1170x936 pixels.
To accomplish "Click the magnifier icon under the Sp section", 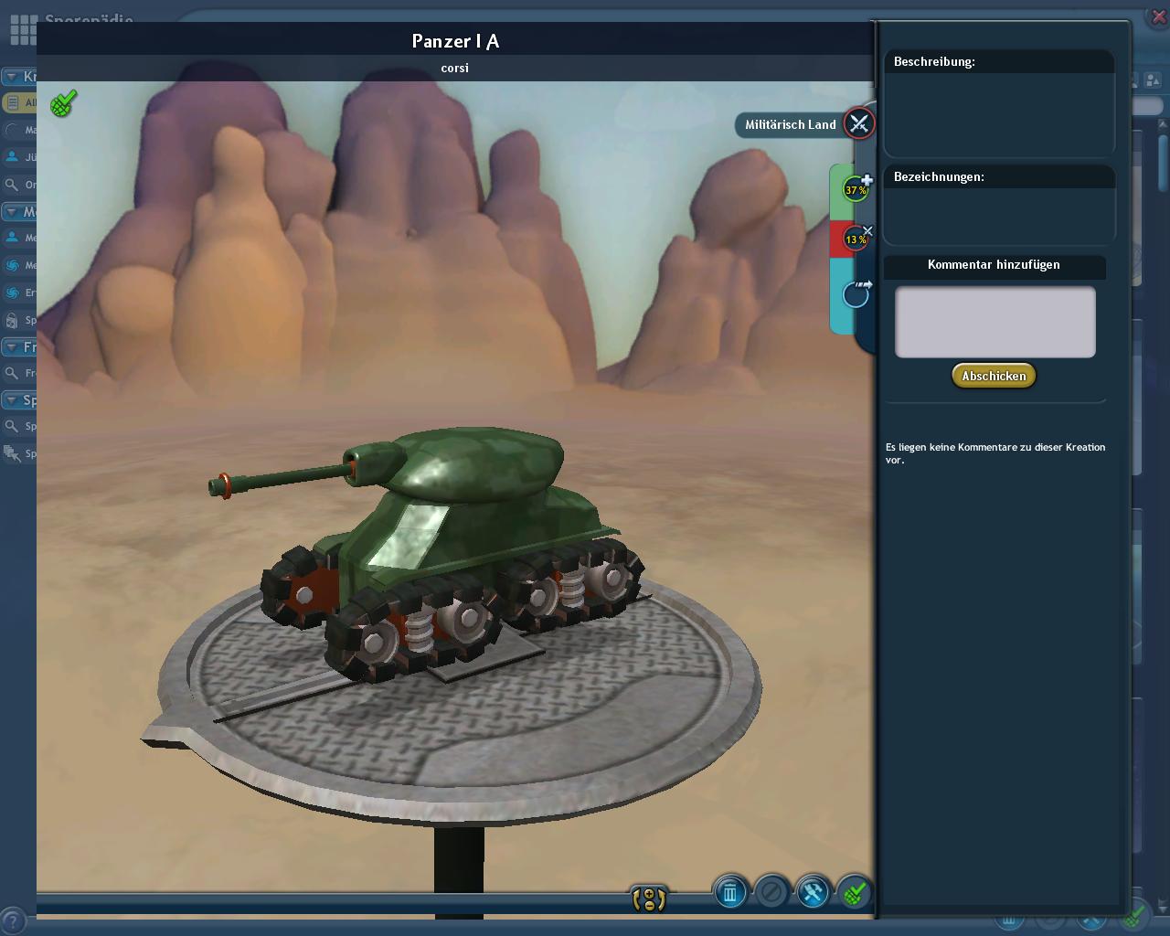I will 12,426.
